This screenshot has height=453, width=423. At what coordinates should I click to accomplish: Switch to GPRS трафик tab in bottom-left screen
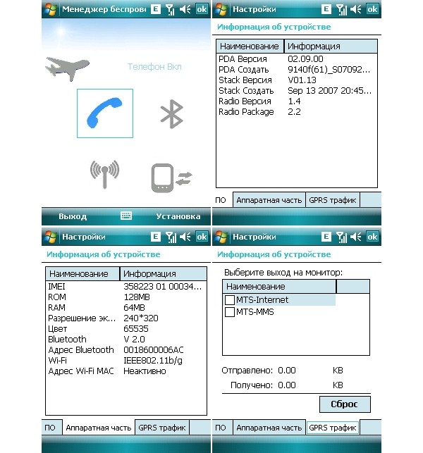pyautogui.click(x=162, y=428)
